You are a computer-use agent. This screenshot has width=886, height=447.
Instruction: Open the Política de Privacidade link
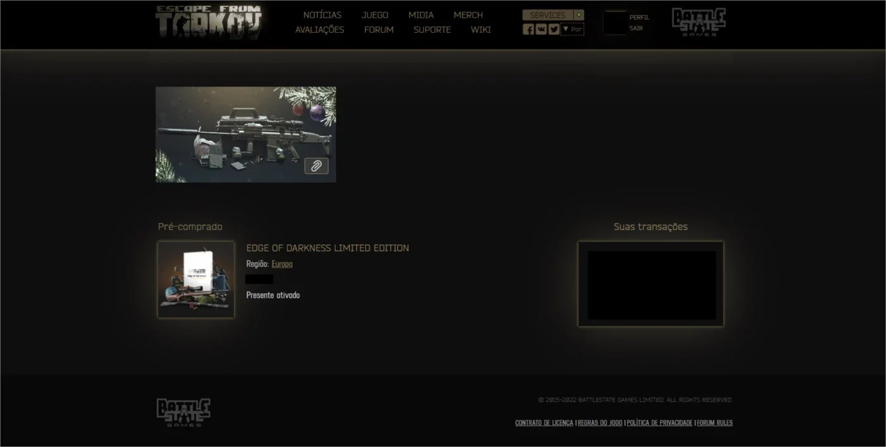[659, 422]
